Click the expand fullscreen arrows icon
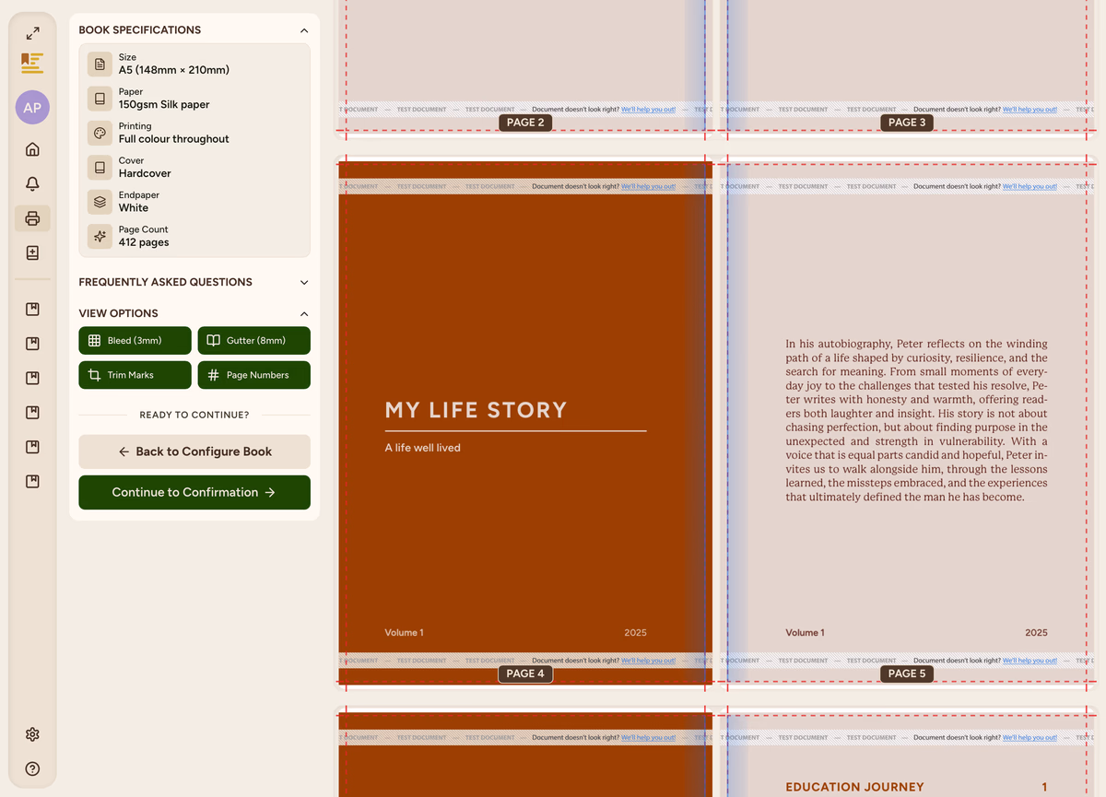The width and height of the screenshot is (1106, 797). (32, 33)
